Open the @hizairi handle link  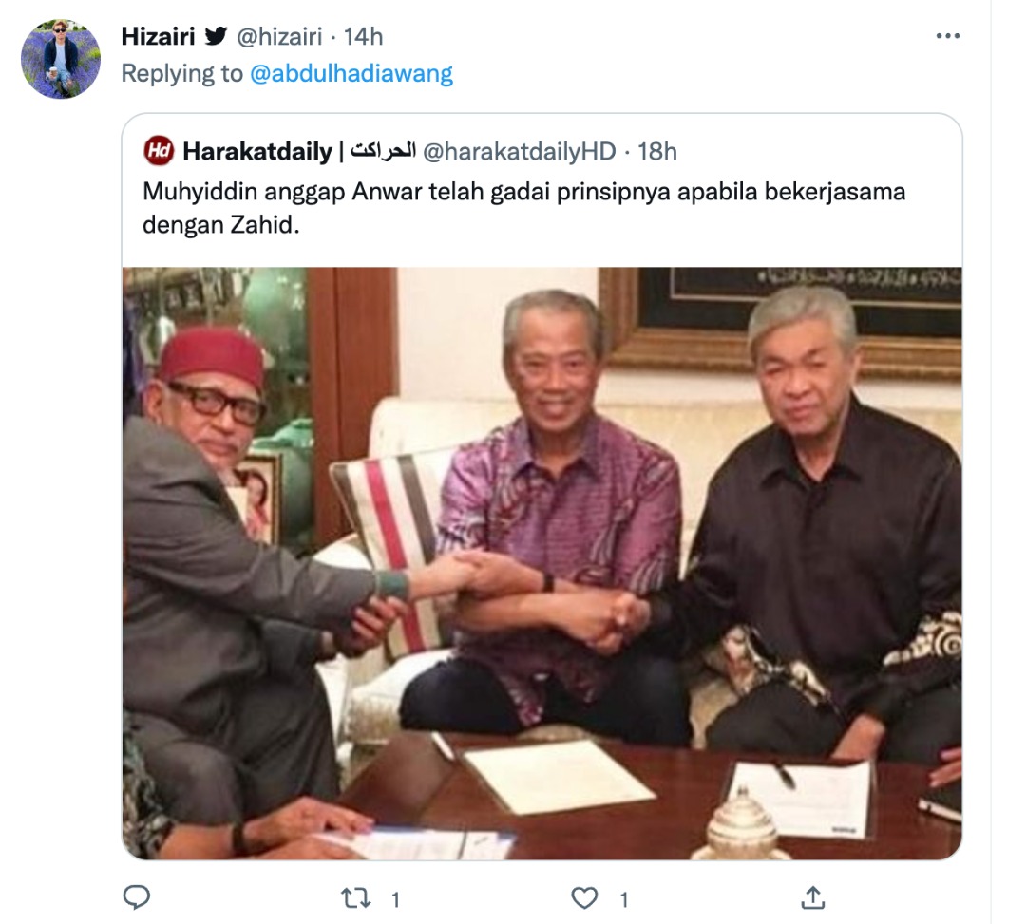(278, 37)
